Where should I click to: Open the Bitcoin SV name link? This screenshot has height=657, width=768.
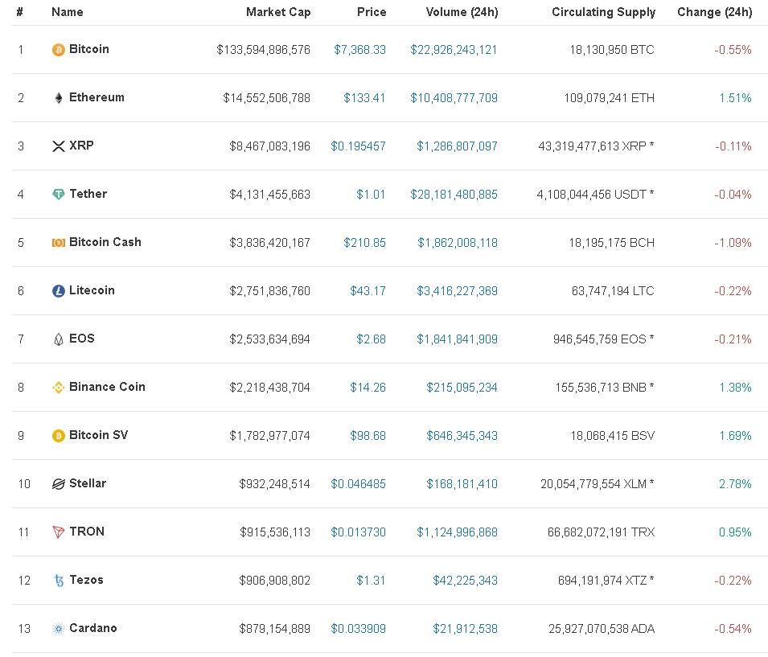click(98, 435)
